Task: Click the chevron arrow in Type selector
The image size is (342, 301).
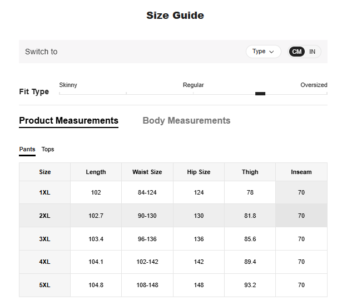Action: point(272,52)
